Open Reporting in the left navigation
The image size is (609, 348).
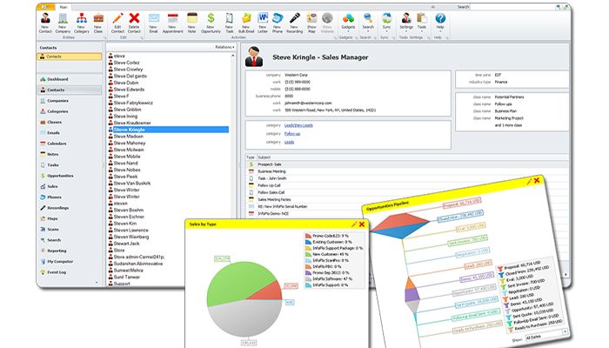57,251
